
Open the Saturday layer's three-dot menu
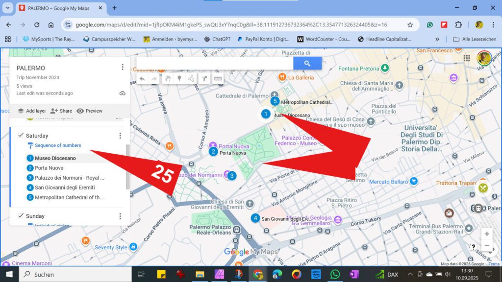121,136
